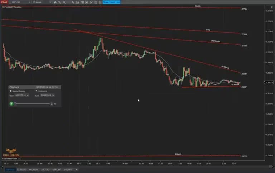Expand the 15 Minute interval dropdown
This screenshot has width=275, height=173.
click(x=49, y=2)
